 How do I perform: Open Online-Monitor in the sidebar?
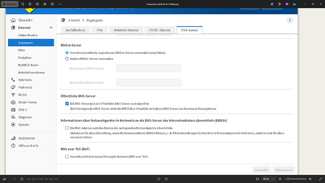[28, 35]
